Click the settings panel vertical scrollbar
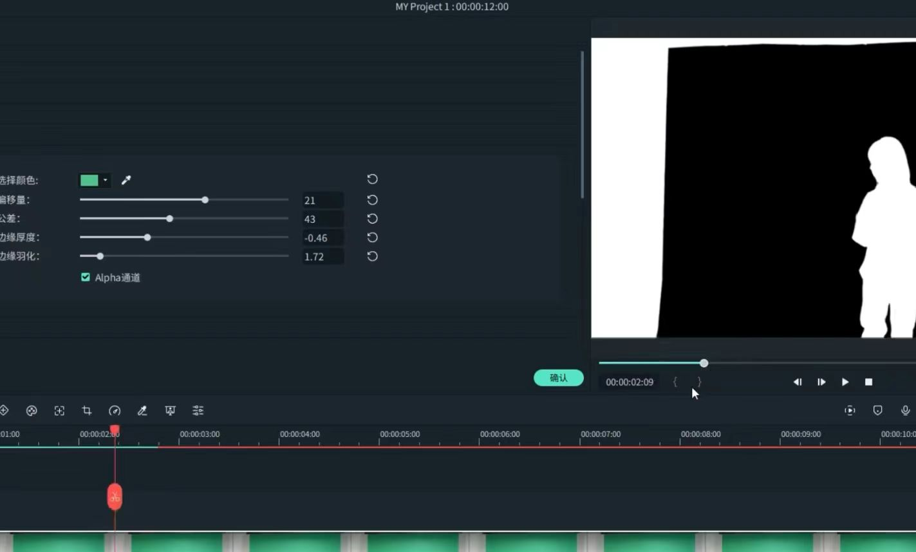Image resolution: width=916 pixels, height=552 pixels. [x=582, y=124]
